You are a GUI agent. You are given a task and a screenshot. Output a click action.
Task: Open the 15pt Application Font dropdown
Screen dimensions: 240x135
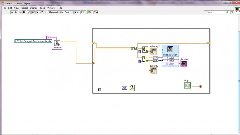click(60, 12)
